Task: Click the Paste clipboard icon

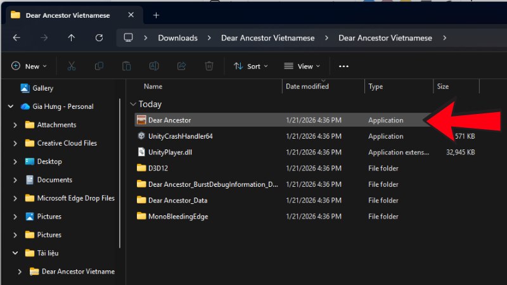Action: pyautogui.click(x=126, y=66)
